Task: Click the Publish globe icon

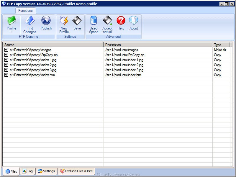Action: point(46,20)
